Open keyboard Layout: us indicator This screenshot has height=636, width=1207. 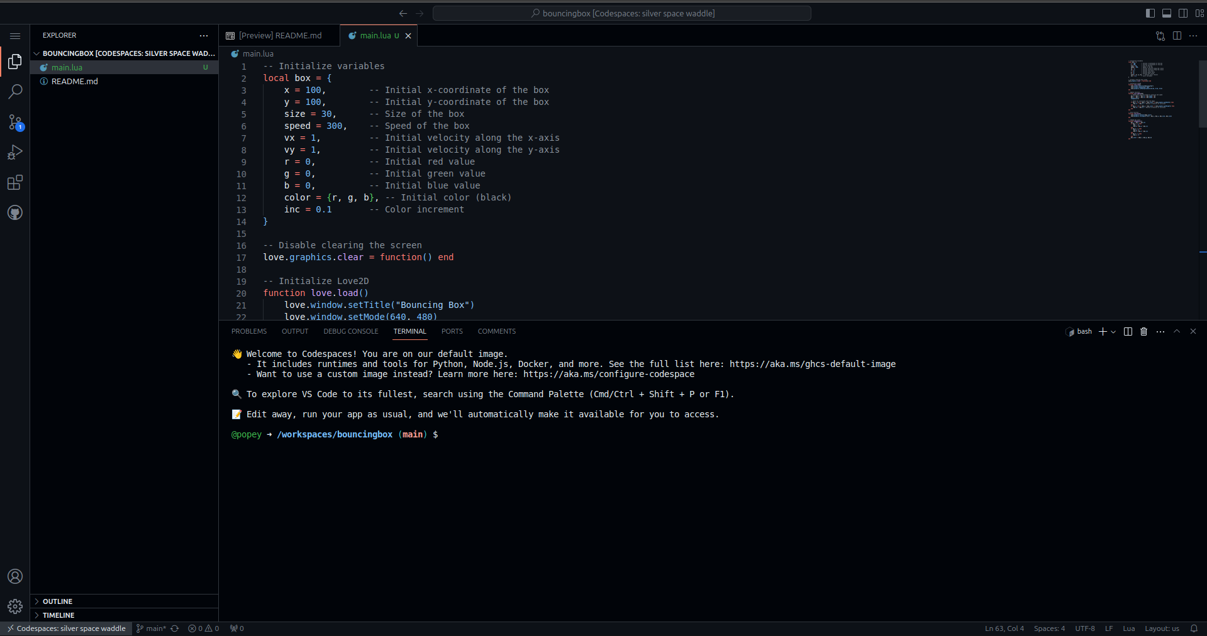point(1162,628)
